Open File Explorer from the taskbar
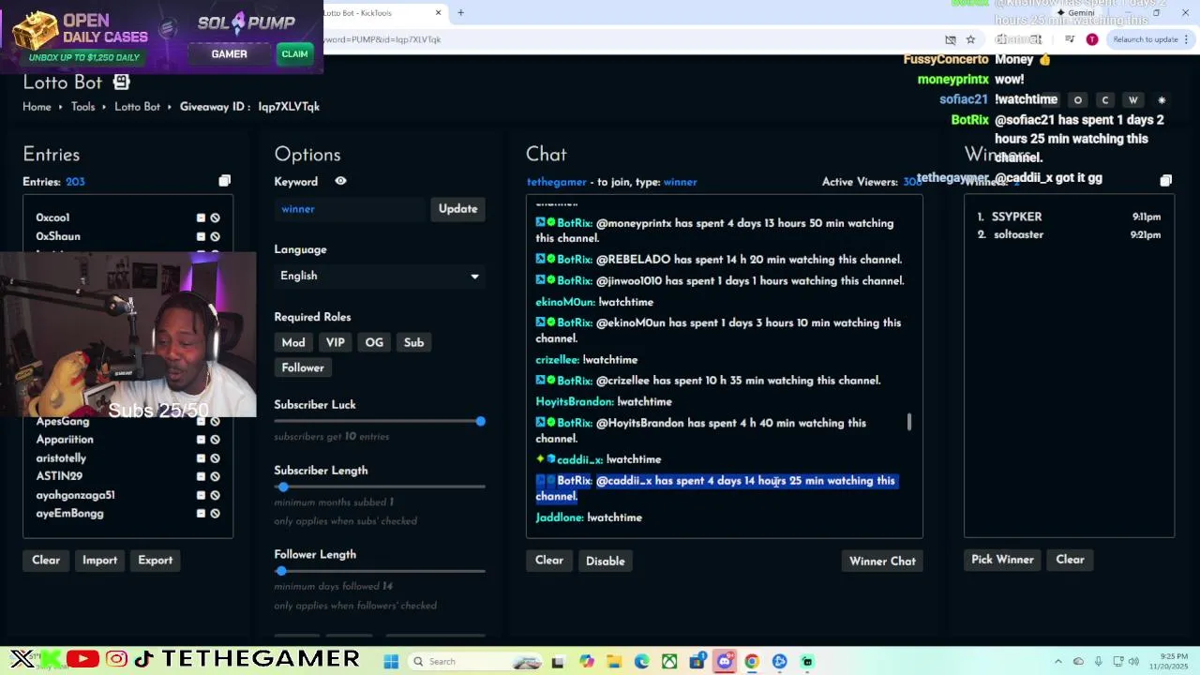The image size is (1200, 675). 614,661
